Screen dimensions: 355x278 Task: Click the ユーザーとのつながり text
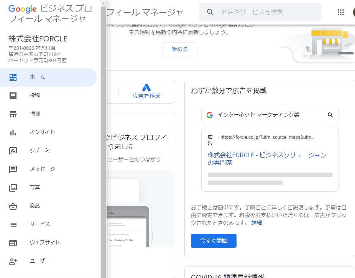134,160
